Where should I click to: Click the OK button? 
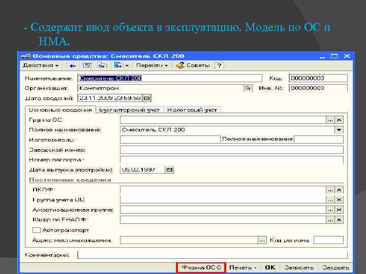[270, 267]
